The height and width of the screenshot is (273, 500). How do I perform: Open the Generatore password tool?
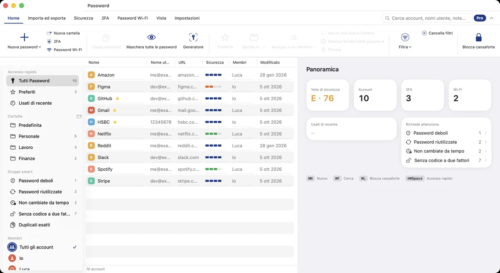[x=193, y=41]
